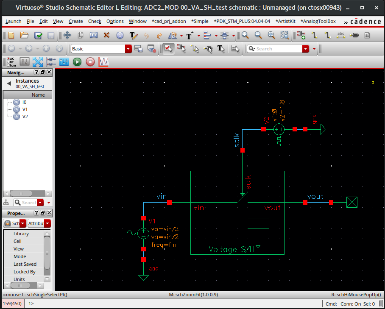Expand the Attributes dropdown in Property panel

(x=47, y=223)
